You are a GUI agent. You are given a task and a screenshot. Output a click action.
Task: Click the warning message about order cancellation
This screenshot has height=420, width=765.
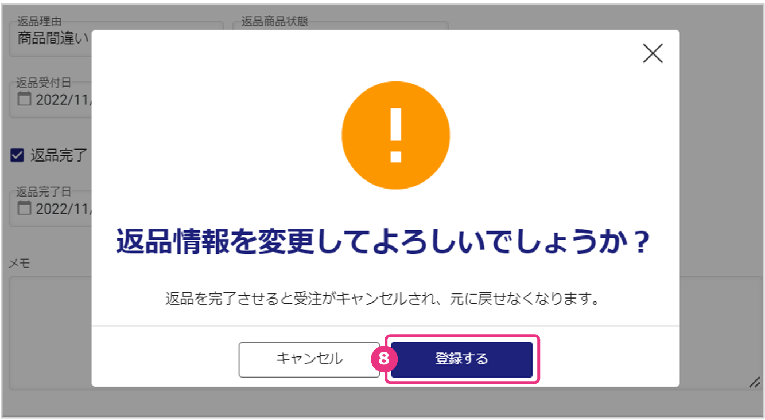[382, 299]
